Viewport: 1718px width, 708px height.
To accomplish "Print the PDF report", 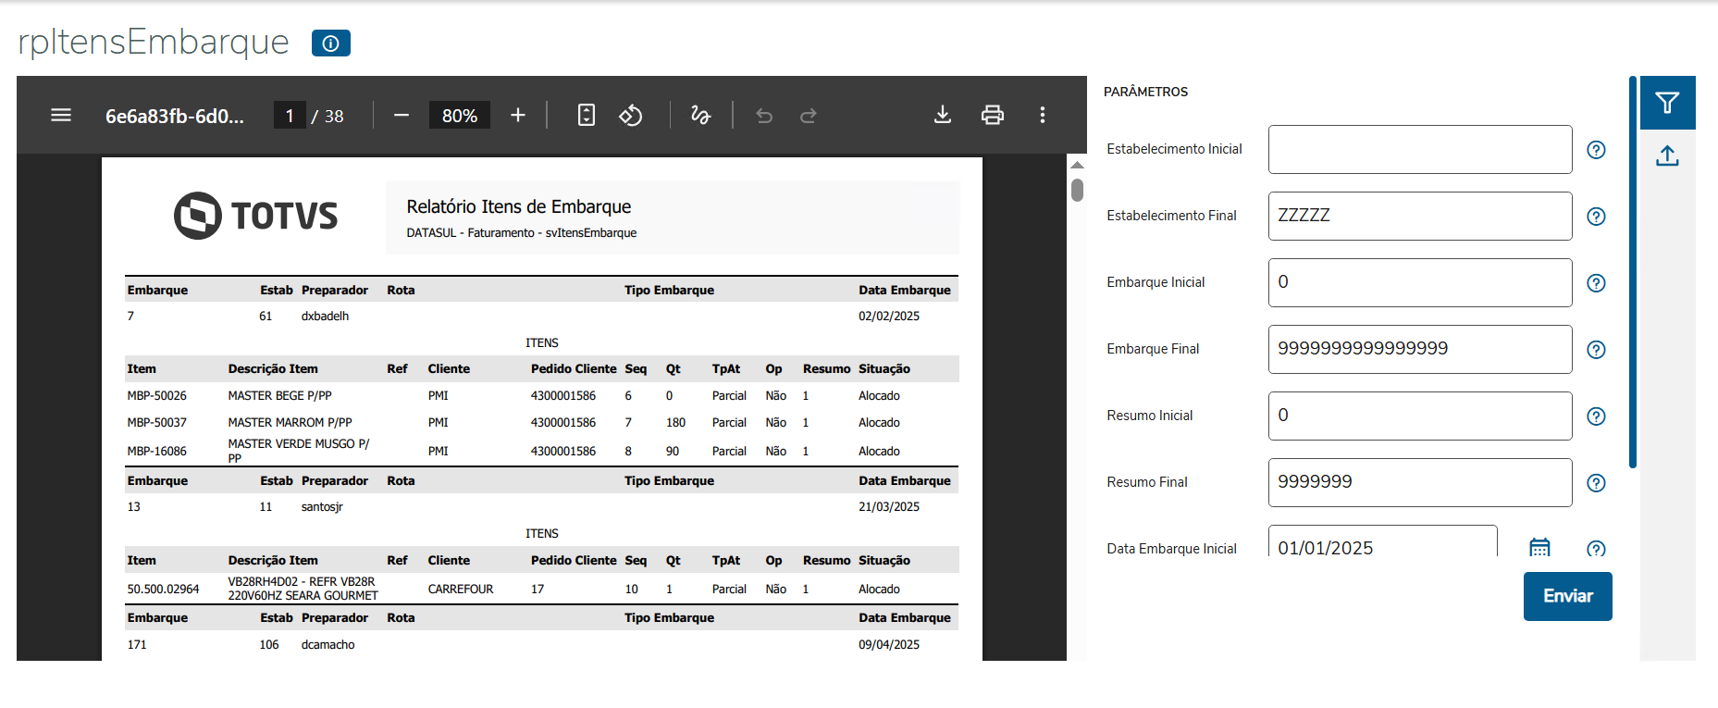I will click(993, 115).
